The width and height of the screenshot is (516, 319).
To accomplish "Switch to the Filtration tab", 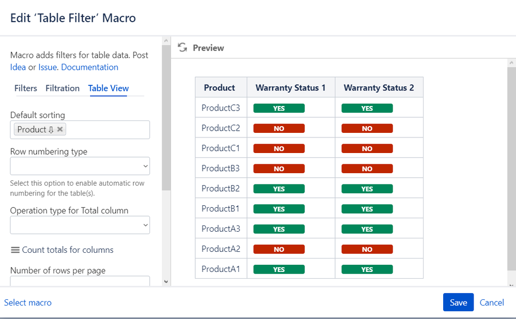I will point(62,88).
